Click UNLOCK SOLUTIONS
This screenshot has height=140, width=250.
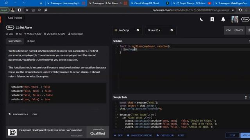click(x=140, y=135)
